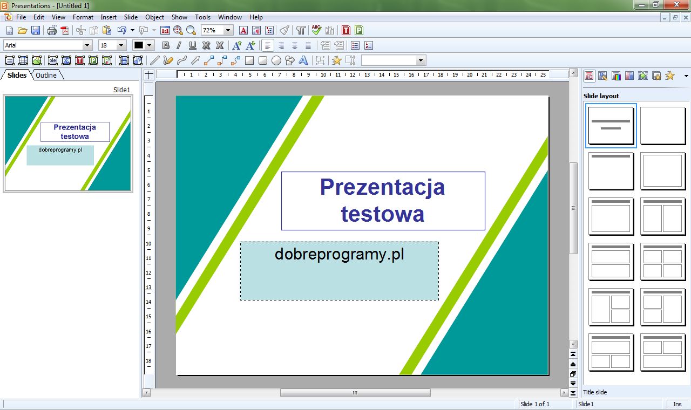Insert a text frame
This screenshot has width=691, height=410.
pyautogui.click(x=9, y=60)
